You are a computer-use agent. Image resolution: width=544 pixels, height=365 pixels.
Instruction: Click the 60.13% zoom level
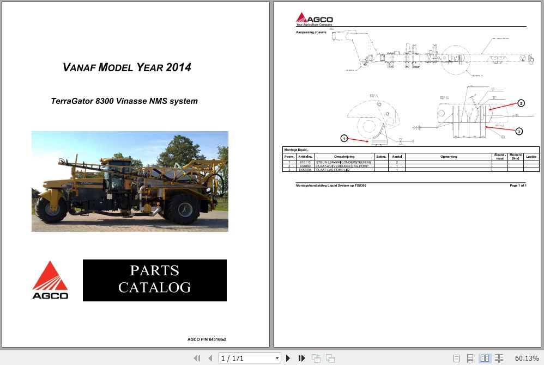tap(527, 358)
